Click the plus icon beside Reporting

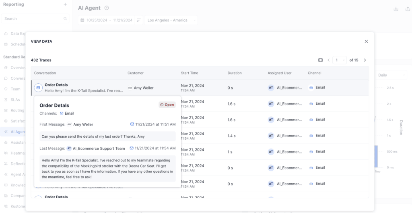[65, 4]
